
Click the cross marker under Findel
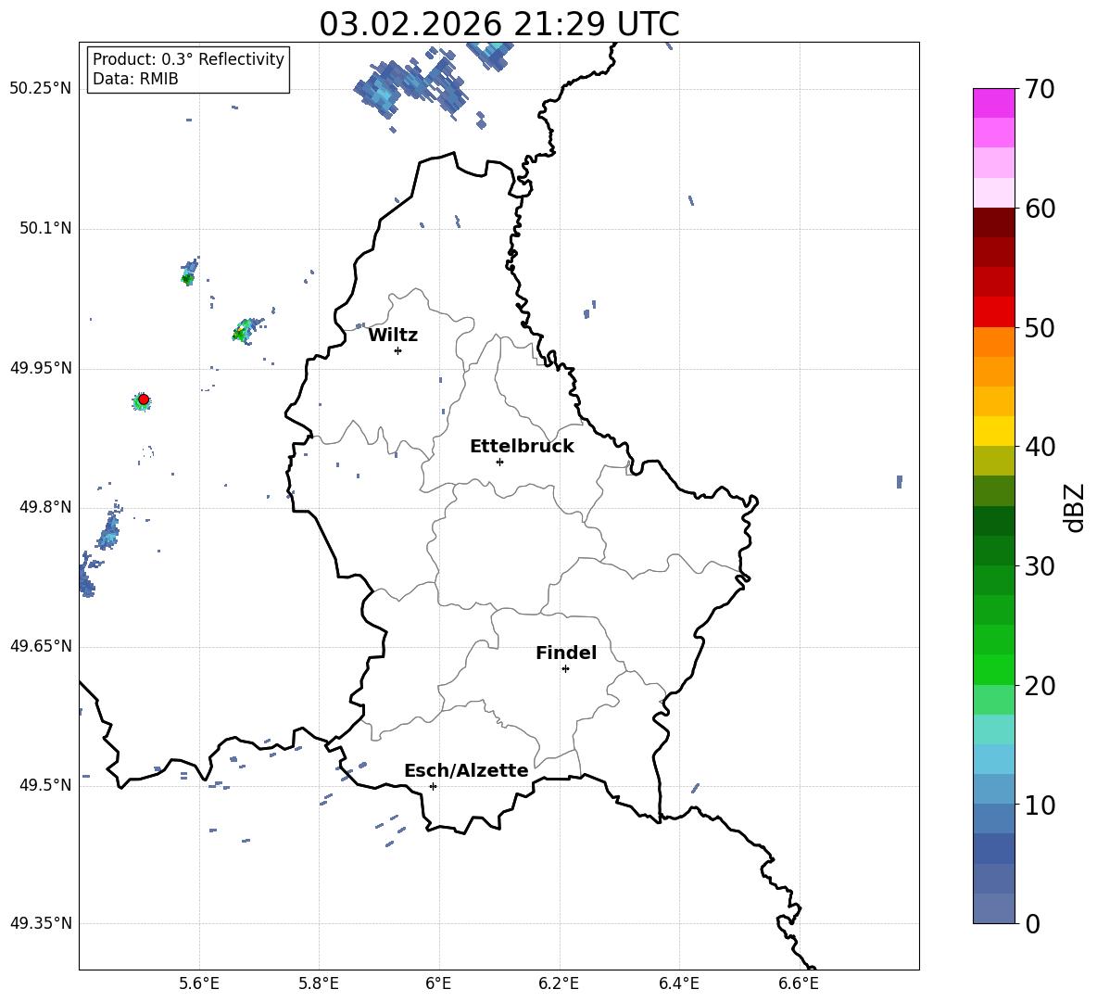click(565, 669)
